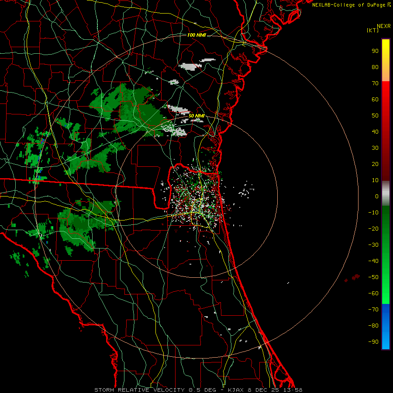
Task: Pick the blue bottom segment of velocity color bar
Action: coord(386,327)
